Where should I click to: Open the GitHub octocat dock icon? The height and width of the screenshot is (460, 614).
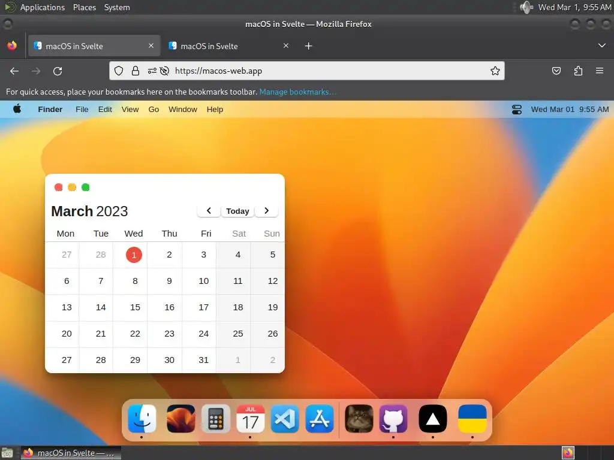coord(393,419)
